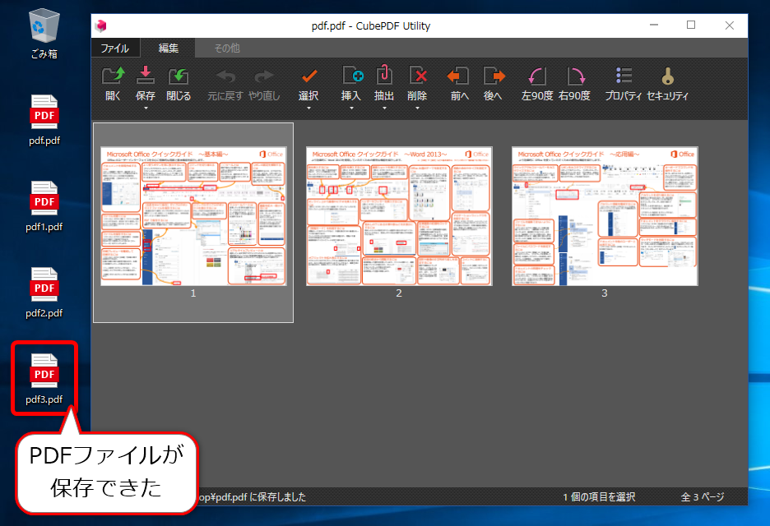Image resolution: width=770 pixels, height=526 pixels.
Task: Select the page 3 thumbnail
Action: point(605,216)
